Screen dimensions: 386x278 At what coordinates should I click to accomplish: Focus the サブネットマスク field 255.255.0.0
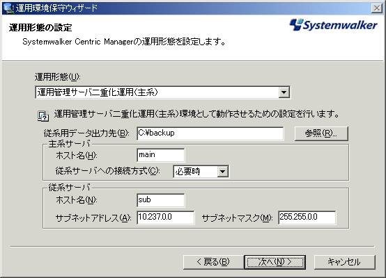pyautogui.click(x=307, y=218)
